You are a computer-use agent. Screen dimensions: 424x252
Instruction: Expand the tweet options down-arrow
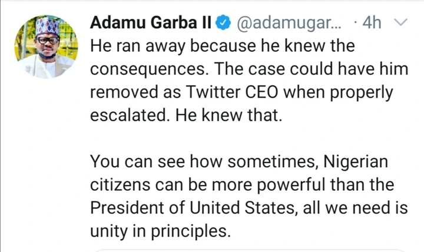coord(400,23)
